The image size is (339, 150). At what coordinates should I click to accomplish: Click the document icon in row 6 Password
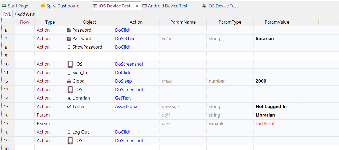pyautogui.click(x=69, y=30)
